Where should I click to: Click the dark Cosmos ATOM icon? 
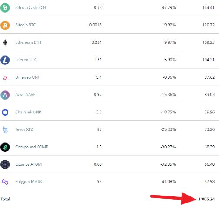pyautogui.click(x=5, y=164)
